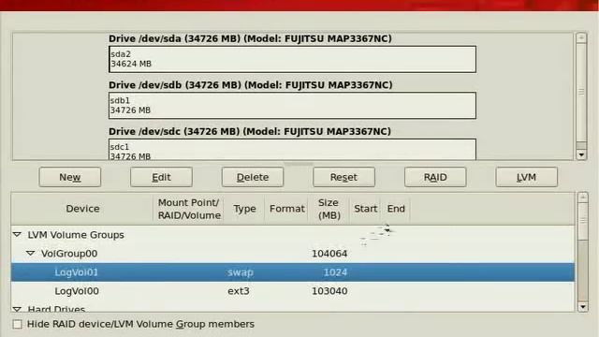
Task: Select the LogVol01 swap row
Action: (293, 272)
